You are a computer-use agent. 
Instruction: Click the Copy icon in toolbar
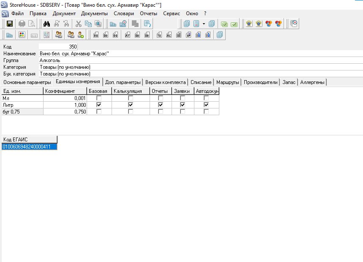click(88, 24)
